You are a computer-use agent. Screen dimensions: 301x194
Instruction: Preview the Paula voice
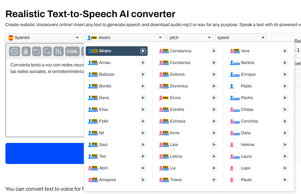(x=285, y=180)
